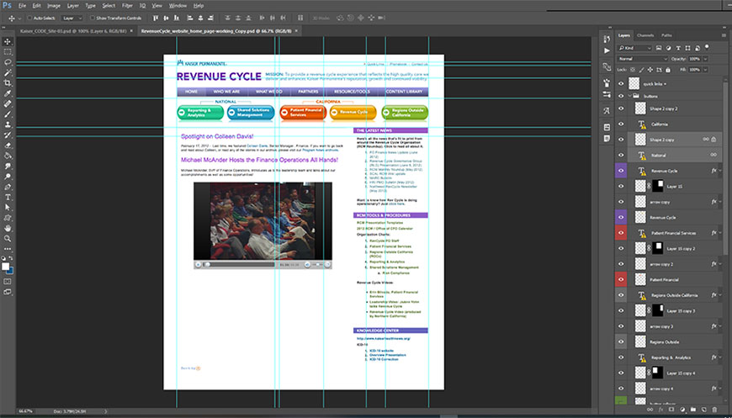Image resolution: width=732 pixels, height=418 pixels.
Task: Hide the Patient Financial Services layer
Action: (621, 233)
